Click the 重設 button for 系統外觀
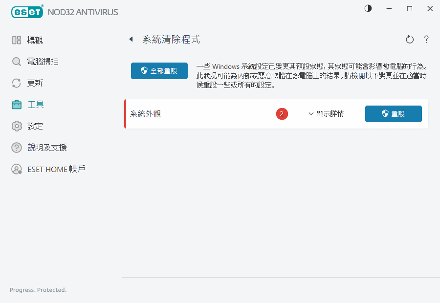This screenshot has width=440, height=303. [393, 113]
